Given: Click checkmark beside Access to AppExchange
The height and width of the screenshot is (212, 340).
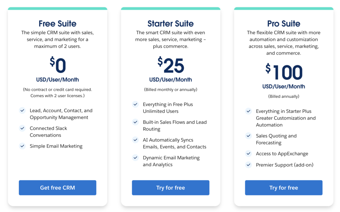Looking at the screenshot, I should tap(248, 154).
